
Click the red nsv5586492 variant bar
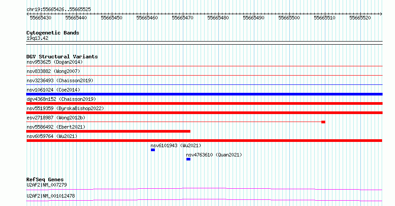coord(108,131)
